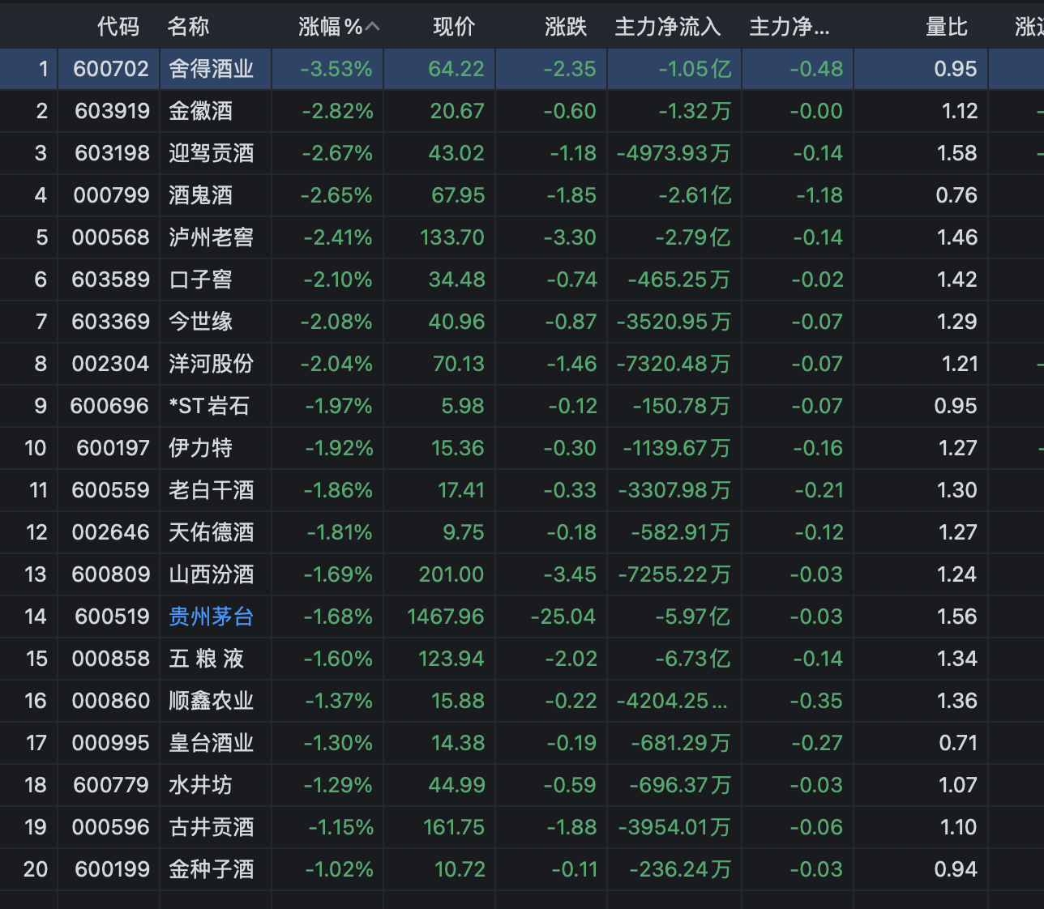Sort by 涨幅% column header
Viewport: 1044px width, 909px height.
(x=330, y=27)
